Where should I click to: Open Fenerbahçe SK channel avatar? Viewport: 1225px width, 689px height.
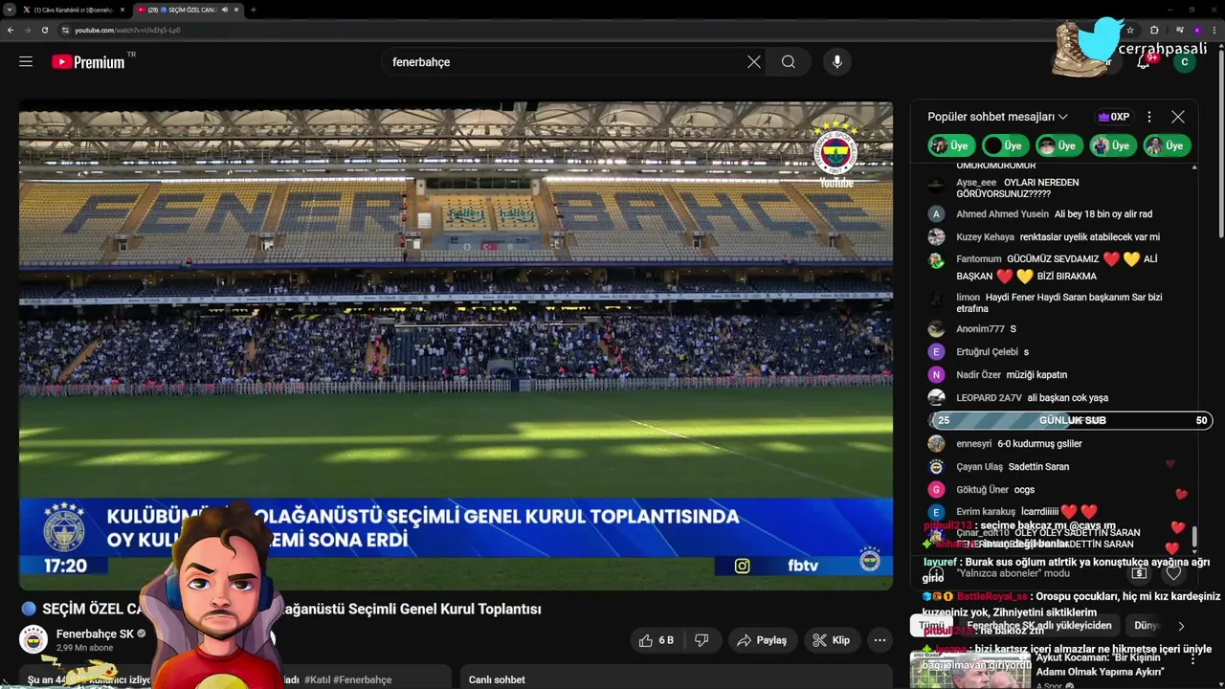tap(33, 639)
